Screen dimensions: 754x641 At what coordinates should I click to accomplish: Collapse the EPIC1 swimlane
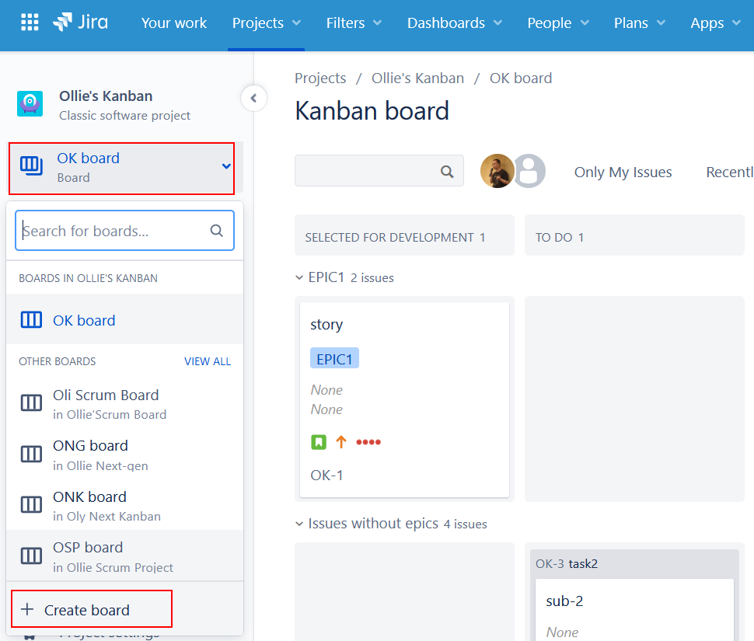[x=299, y=277]
